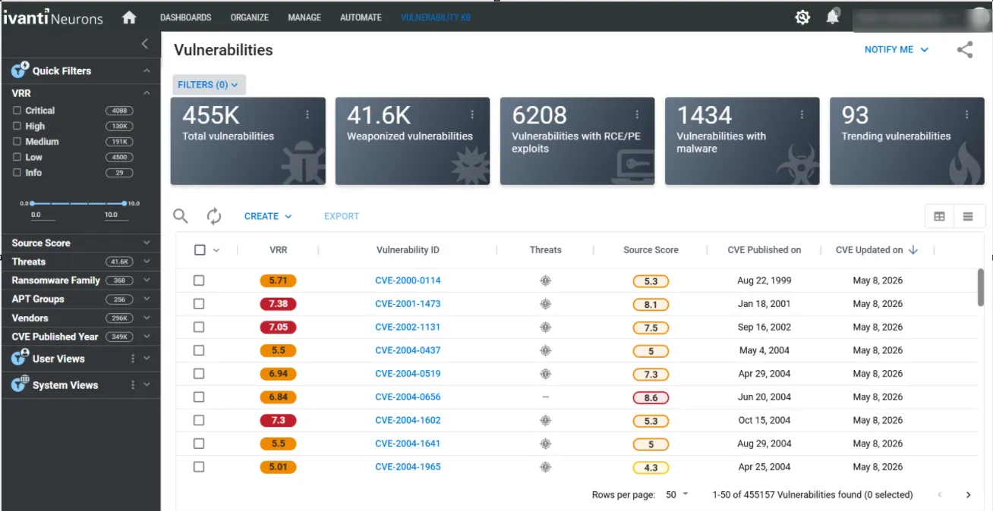Refresh the vulnerabilities list
The image size is (993, 511).
tap(214, 216)
